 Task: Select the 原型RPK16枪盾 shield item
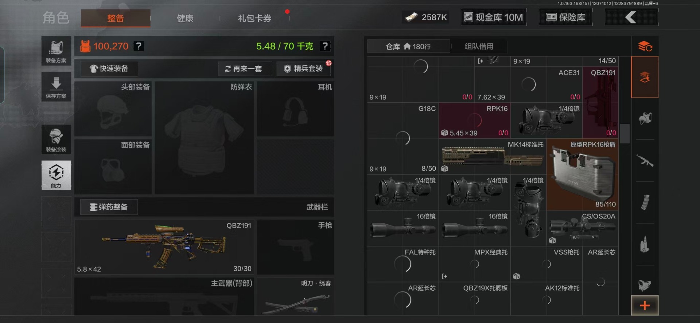pyautogui.click(x=582, y=174)
